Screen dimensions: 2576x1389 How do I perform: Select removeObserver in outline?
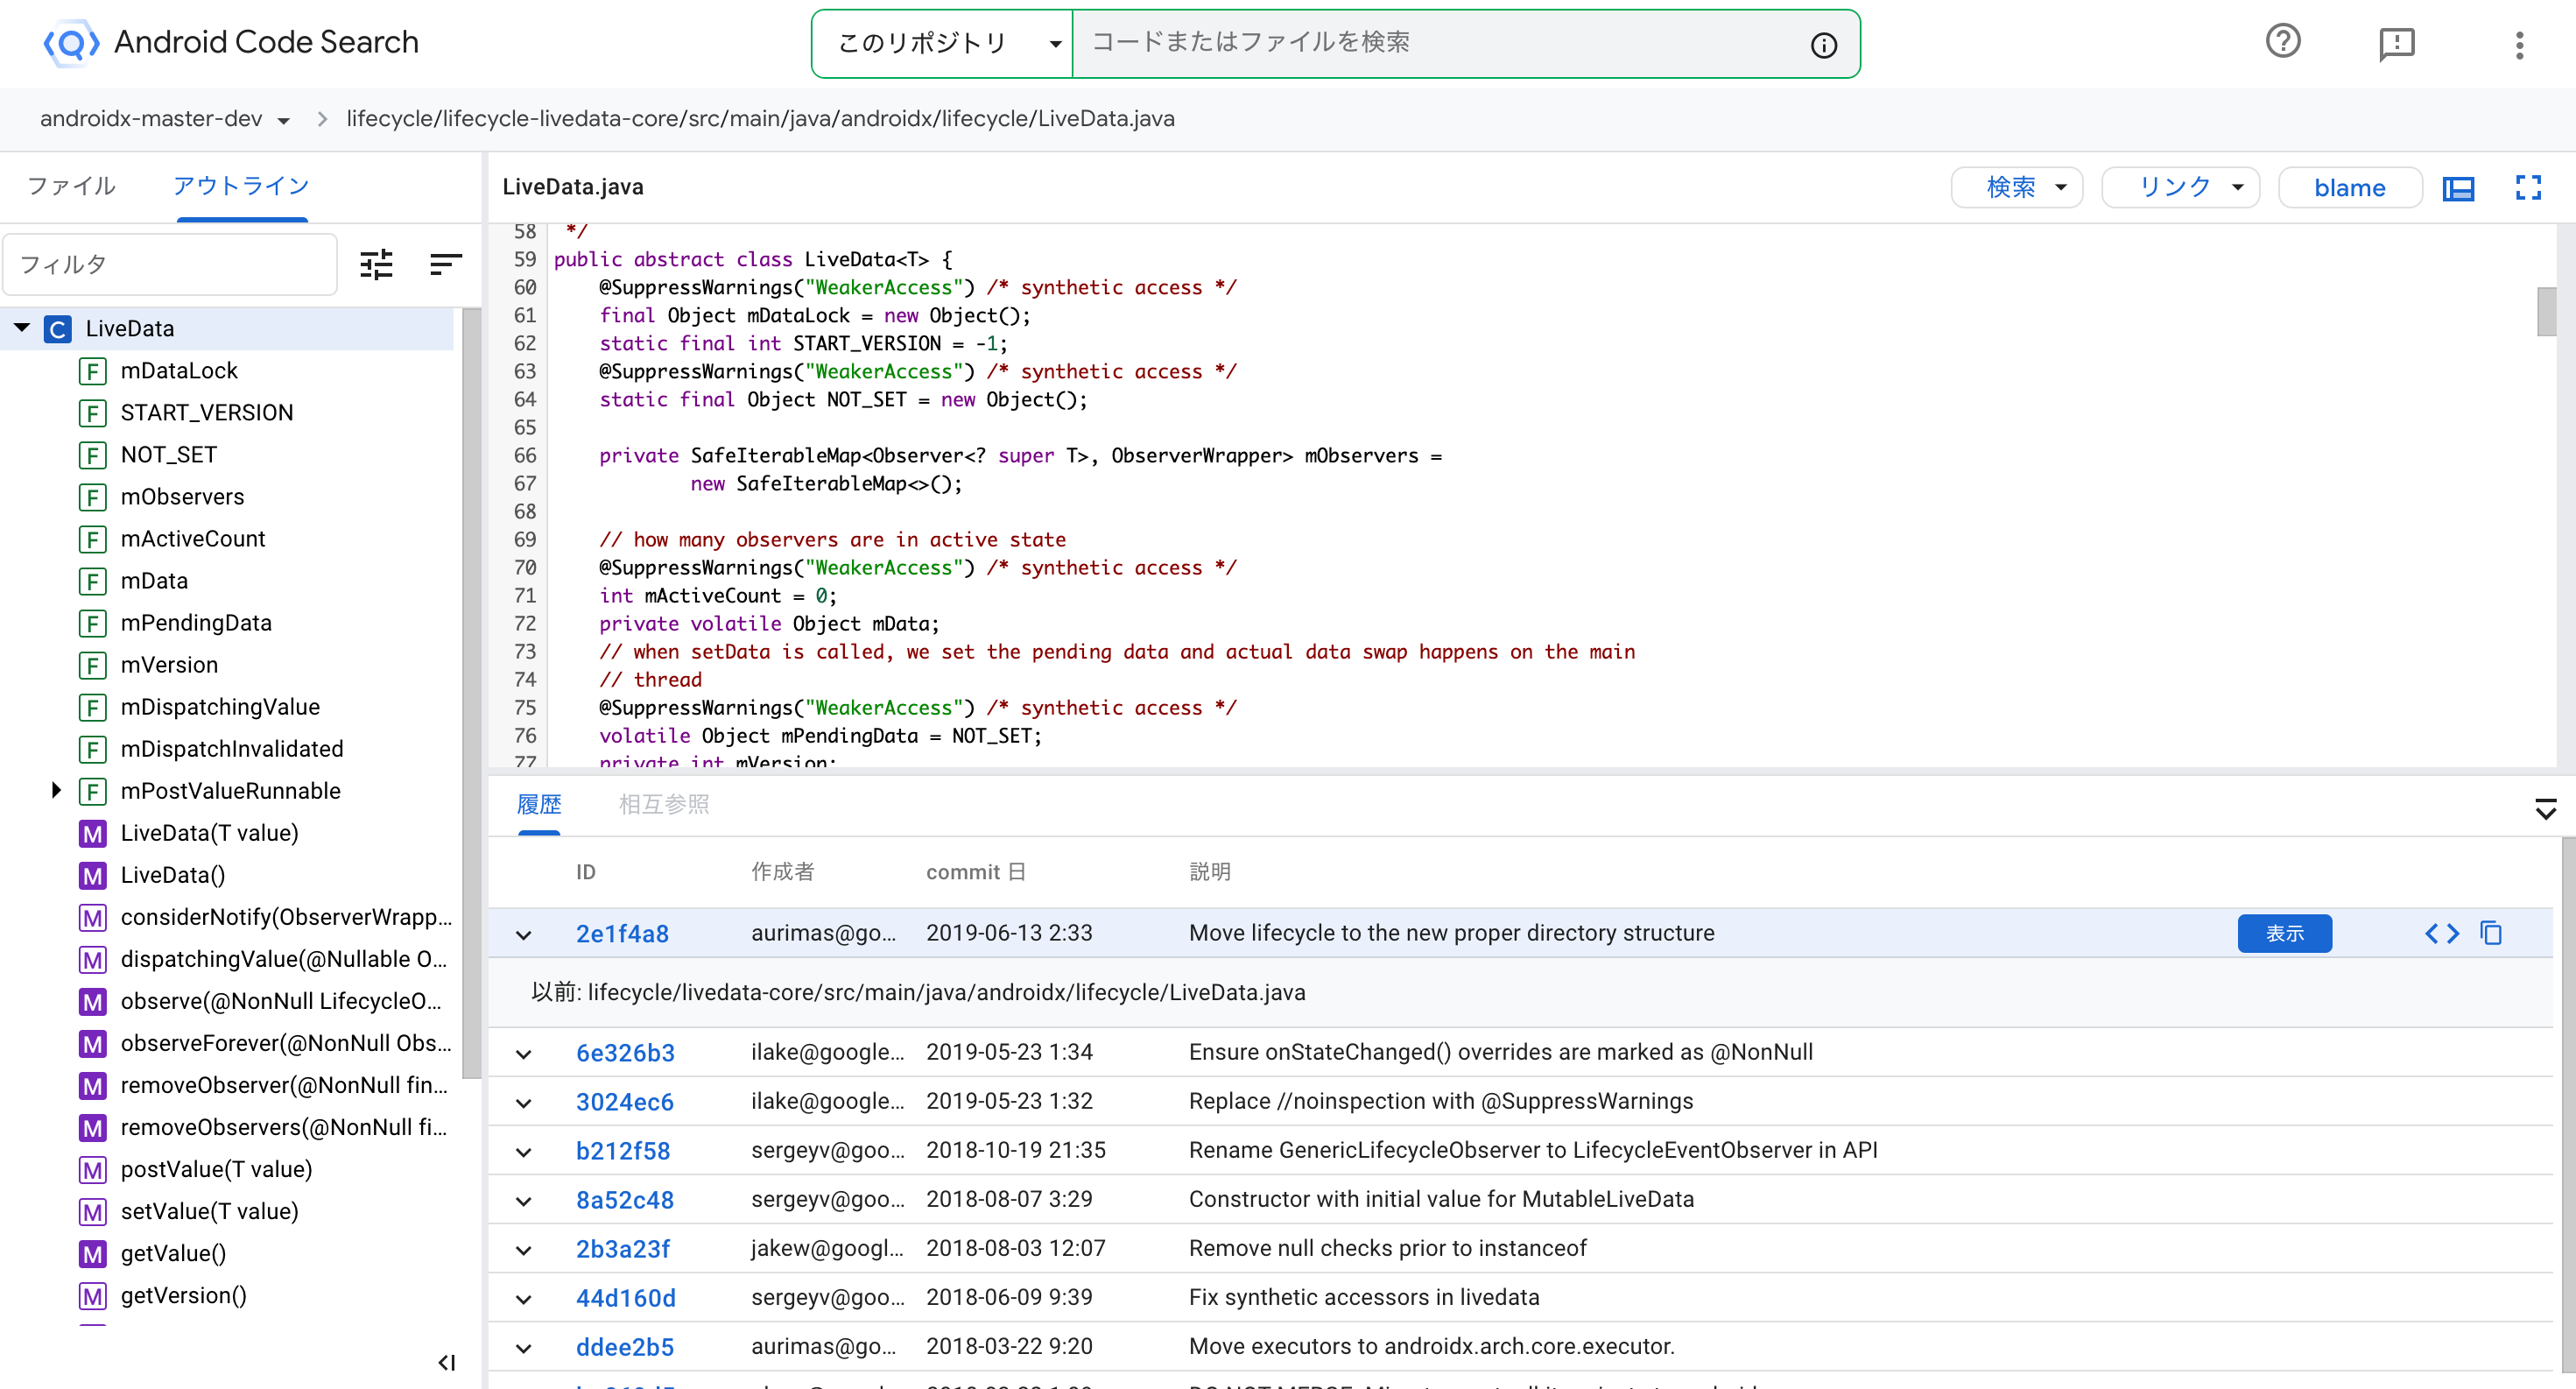point(284,1085)
